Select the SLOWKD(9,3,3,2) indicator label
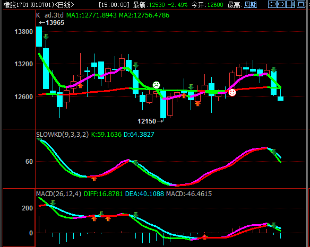 pyautogui.click(x=62, y=135)
